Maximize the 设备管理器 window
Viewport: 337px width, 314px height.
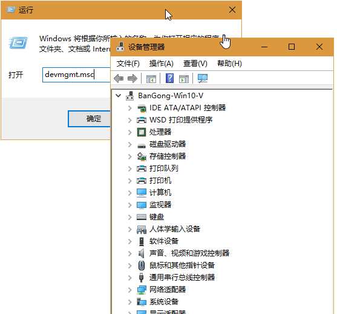click(292, 47)
